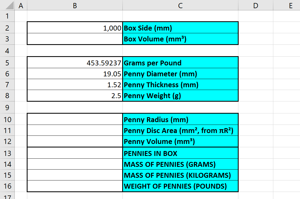Click the Penny Radius (mm) label cell
The width and height of the screenshot is (300, 199).
tap(180, 119)
